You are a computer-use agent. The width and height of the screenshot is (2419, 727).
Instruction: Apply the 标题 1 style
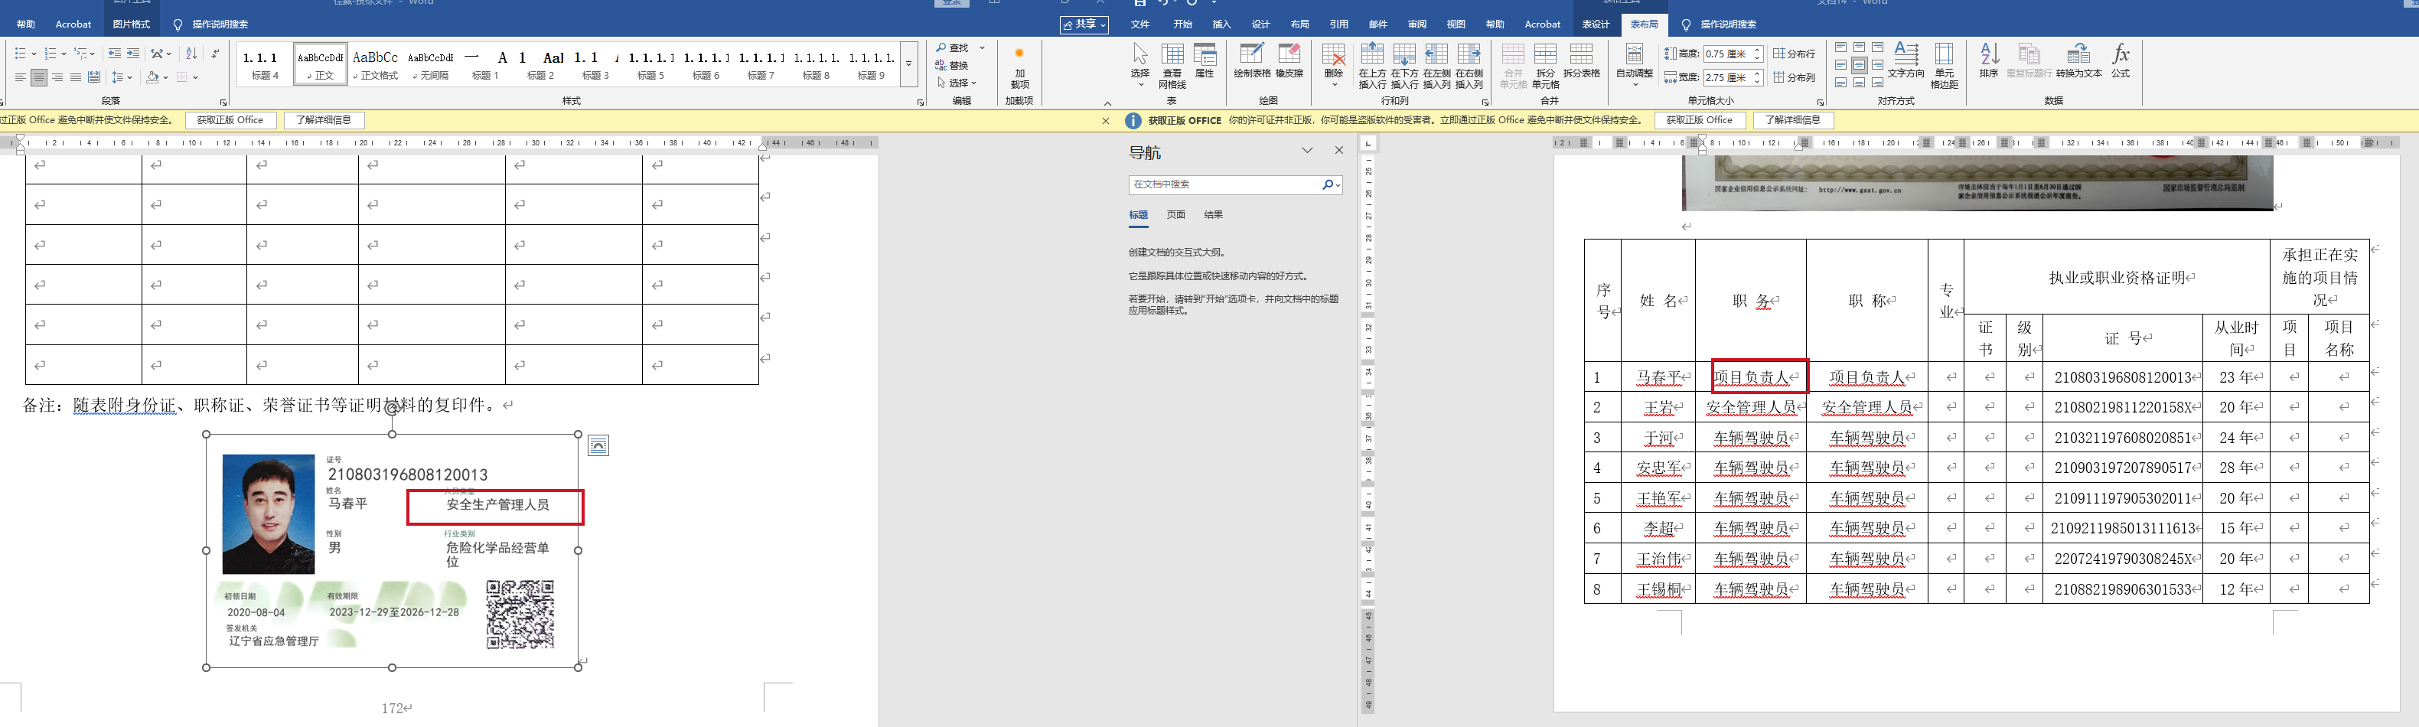click(x=485, y=64)
